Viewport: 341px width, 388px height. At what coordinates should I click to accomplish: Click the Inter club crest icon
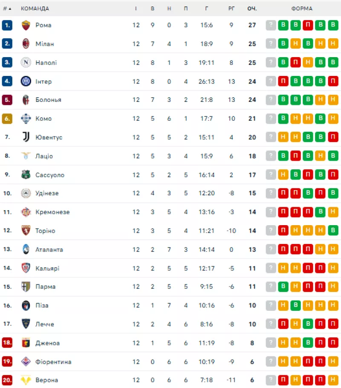(26, 81)
